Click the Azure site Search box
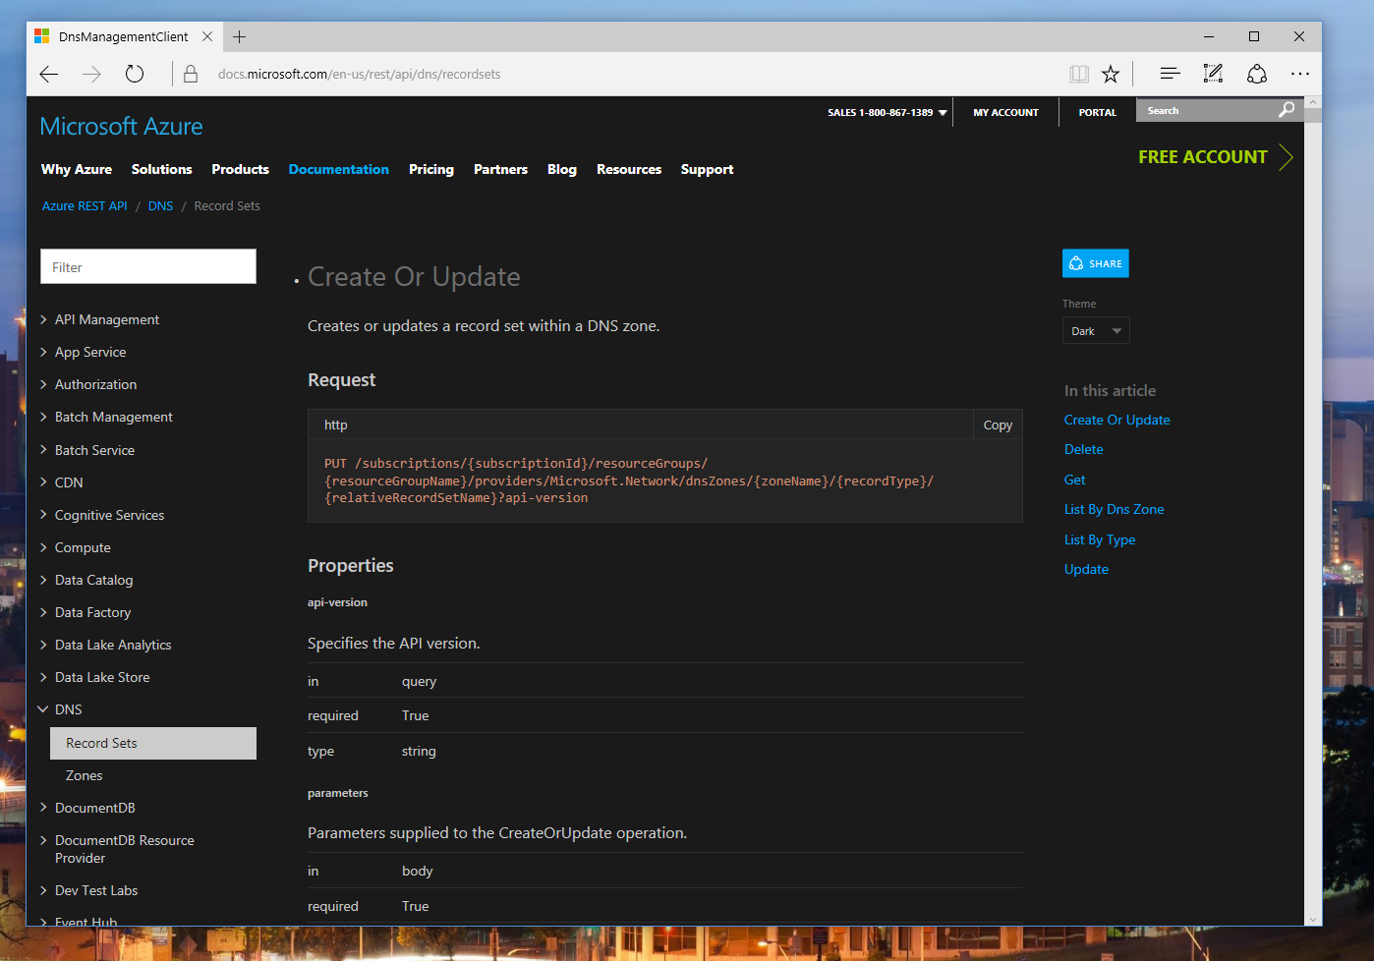This screenshot has width=1374, height=961. 1206,110
